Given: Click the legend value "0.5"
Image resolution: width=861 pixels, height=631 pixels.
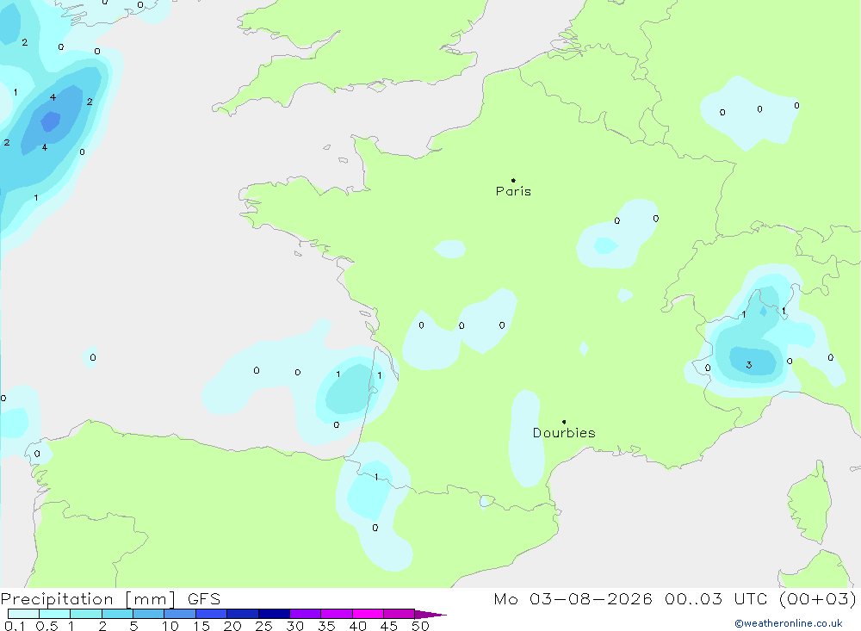Looking at the screenshot, I should click(46, 626).
